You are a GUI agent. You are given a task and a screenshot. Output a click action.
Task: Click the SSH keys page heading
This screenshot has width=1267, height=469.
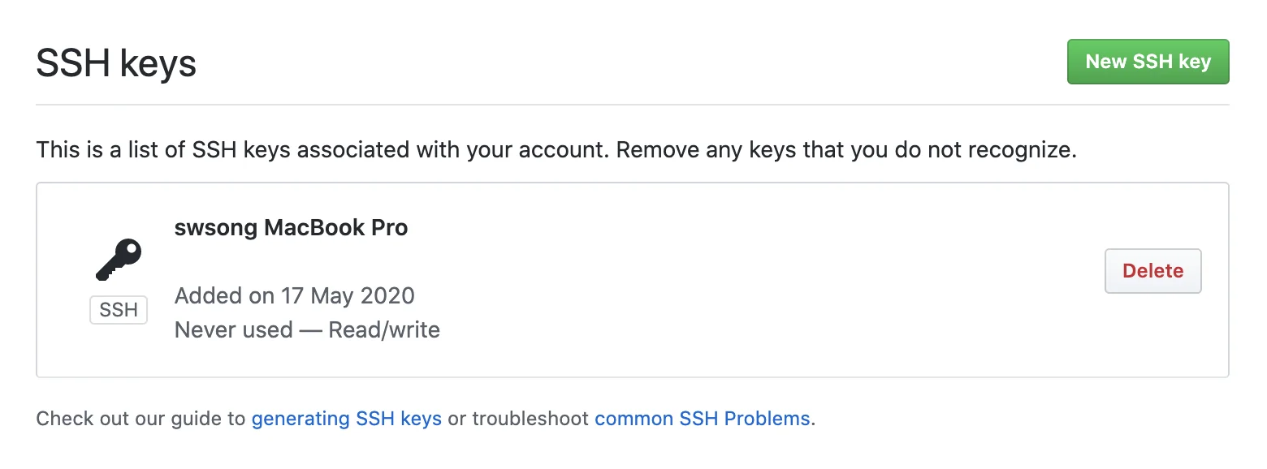(x=116, y=63)
